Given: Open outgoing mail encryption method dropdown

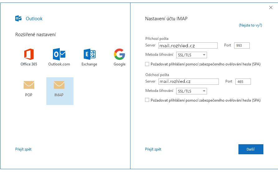Looking at the screenshot, I should tap(191, 91).
